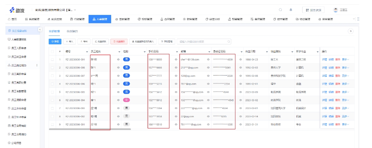
Task: Click the notification bell icon in header
Action: tap(291, 10)
